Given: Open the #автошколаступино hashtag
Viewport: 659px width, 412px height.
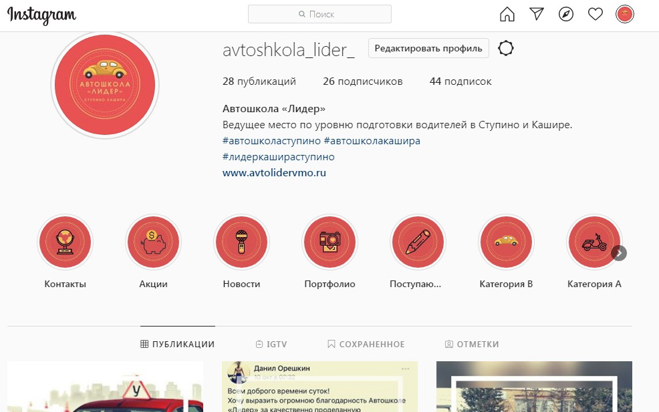Looking at the screenshot, I should [271, 141].
